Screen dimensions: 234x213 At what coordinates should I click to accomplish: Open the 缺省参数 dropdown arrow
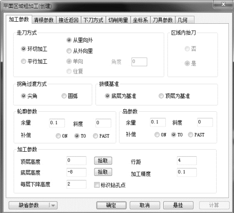tap(53, 206)
